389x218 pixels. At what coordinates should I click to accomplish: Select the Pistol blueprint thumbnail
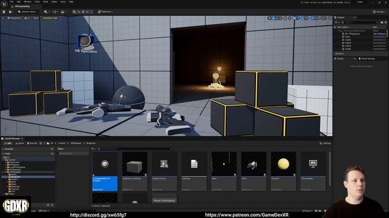[253, 171]
